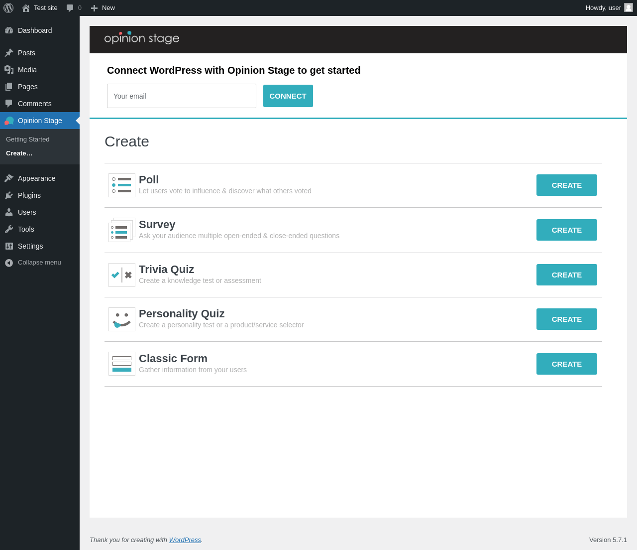The height and width of the screenshot is (550, 637).
Task: Click the New plus icon
Action: (94, 8)
